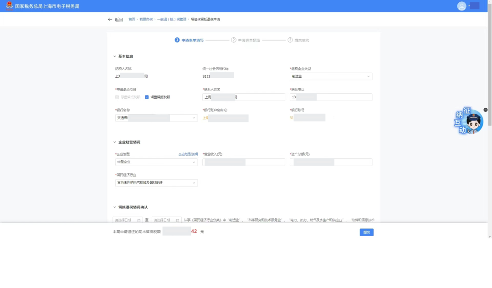Click the 提交 submit button
The image size is (492, 288).
pos(366,232)
